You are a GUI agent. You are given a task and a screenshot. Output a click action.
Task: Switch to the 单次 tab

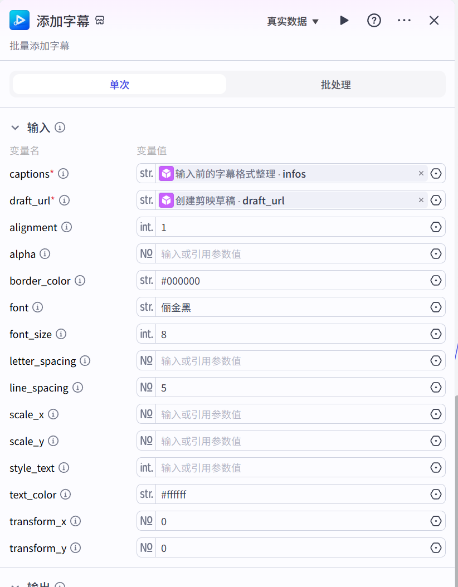click(x=119, y=84)
